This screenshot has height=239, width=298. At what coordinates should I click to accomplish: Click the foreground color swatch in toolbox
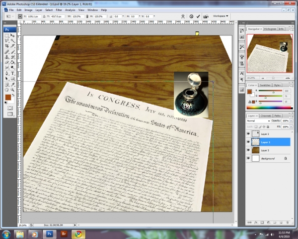[8, 97]
